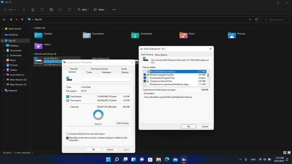292x164 pixels.
Task: Open Chat (Teams) from the taskbar
Action: click(x=142, y=159)
